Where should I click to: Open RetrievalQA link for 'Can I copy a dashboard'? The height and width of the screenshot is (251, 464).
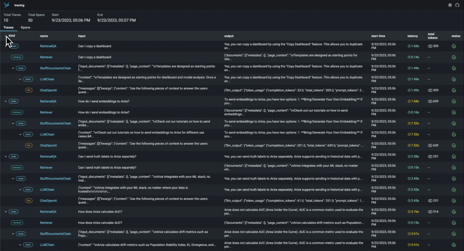[48, 46]
